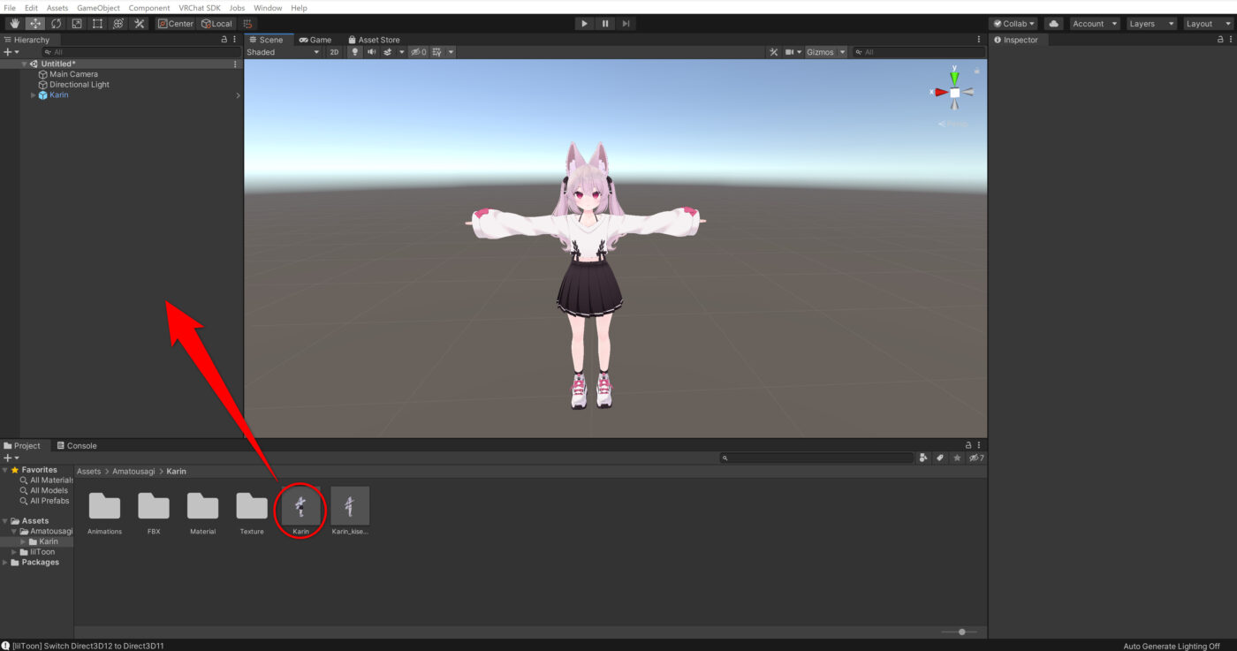The width and height of the screenshot is (1237, 651).
Task: Toggle 2D view mode
Action: pyautogui.click(x=334, y=52)
